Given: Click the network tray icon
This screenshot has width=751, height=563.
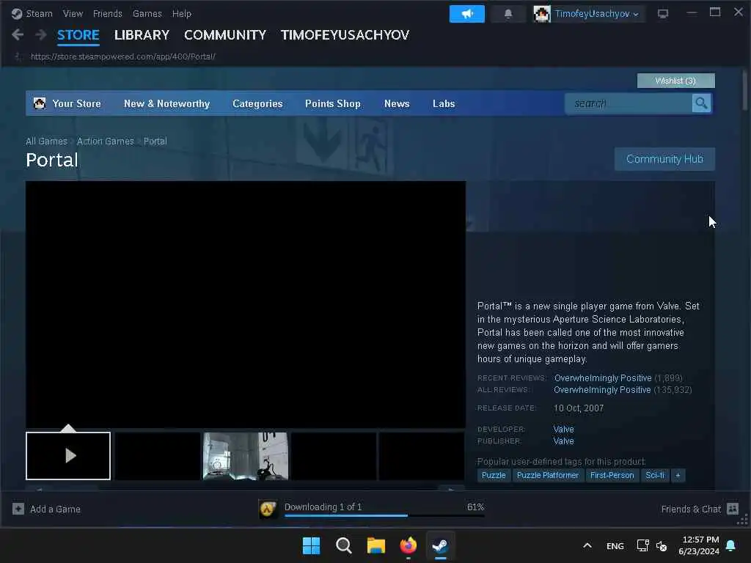Looking at the screenshot, I should click(642, 545).
